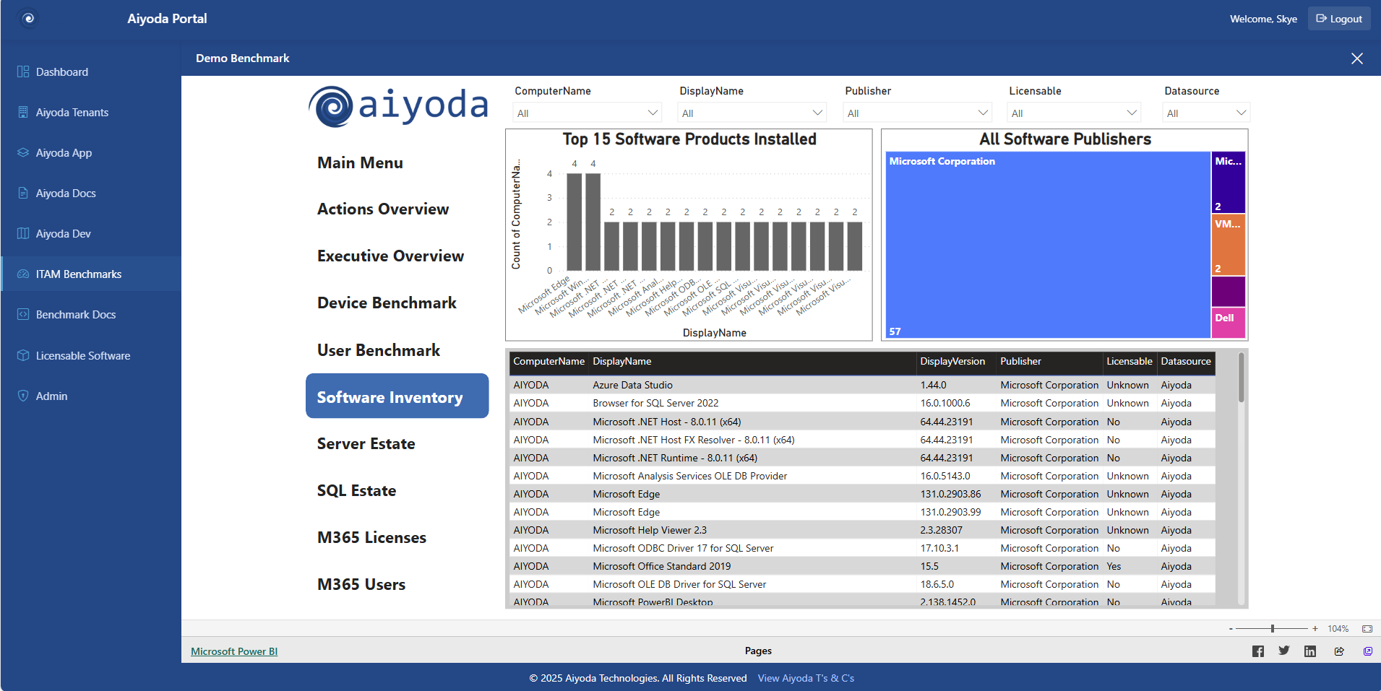Share the report on Facebook
The height and width of the screenshot is (691, 1381).
click(x=1257, y=651)
